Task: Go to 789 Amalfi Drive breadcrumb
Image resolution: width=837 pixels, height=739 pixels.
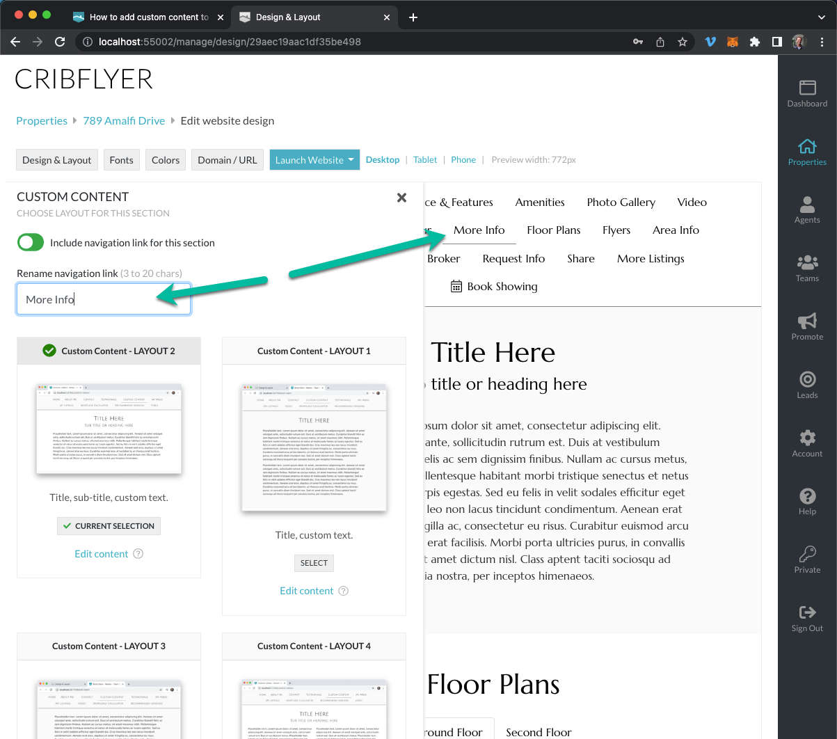Action: 124,121
